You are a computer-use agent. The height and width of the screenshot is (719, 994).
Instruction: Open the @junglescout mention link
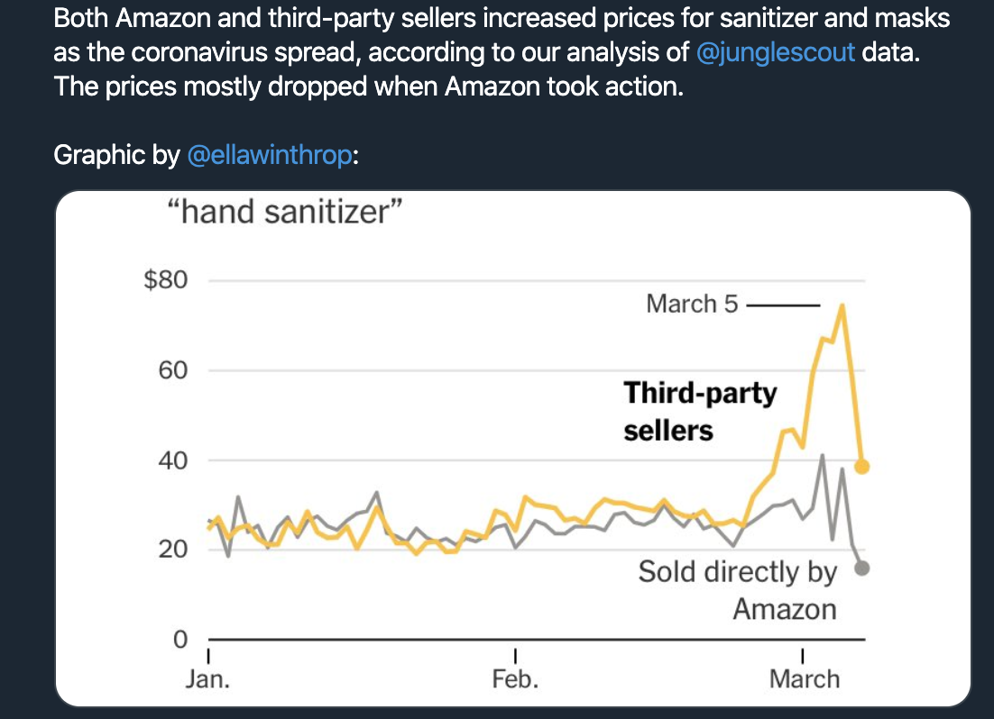(x=776, y=52)
